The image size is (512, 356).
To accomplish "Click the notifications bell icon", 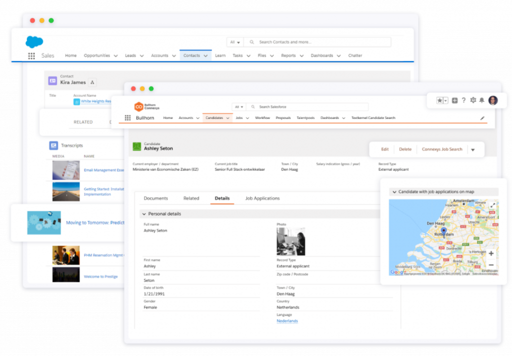I will pyautogui.click(x=482, y=100).
